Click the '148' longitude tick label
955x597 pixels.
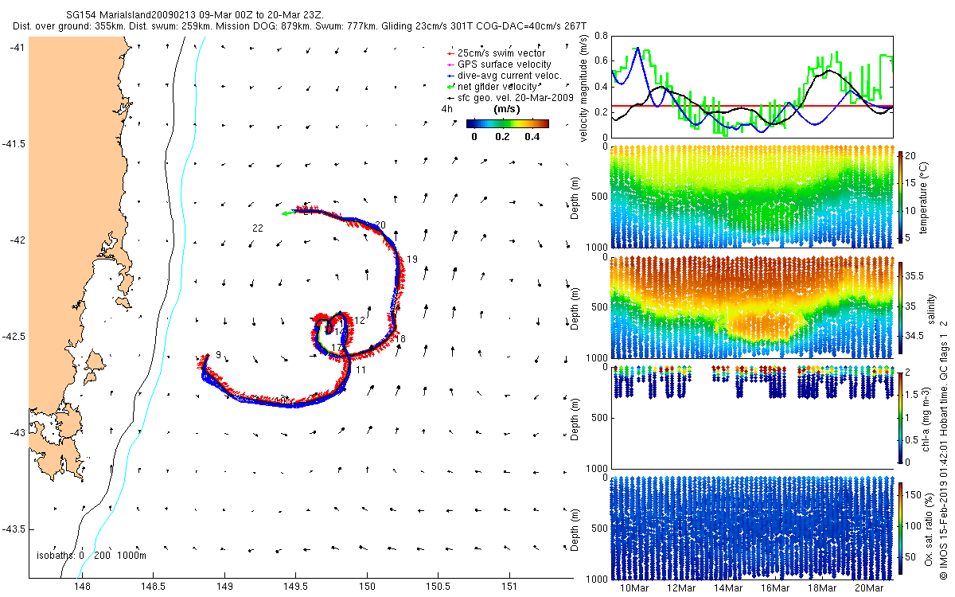click(82, 587)
